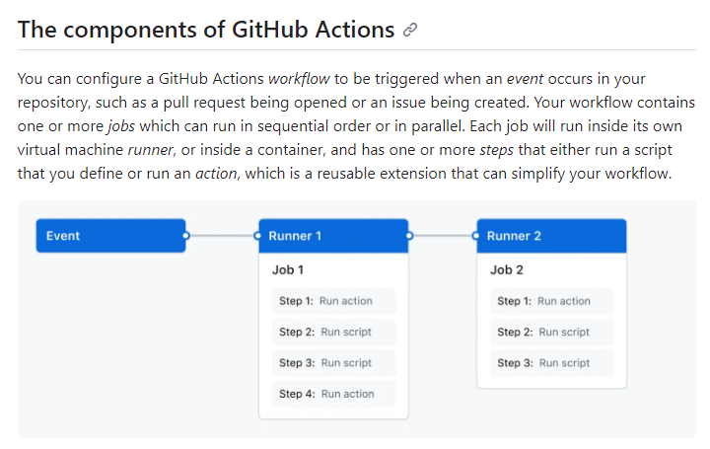The width and height of the screenshot is (710, 449).
Task: Click the heading anchor link icon
Action: click(x=410, y=30)
